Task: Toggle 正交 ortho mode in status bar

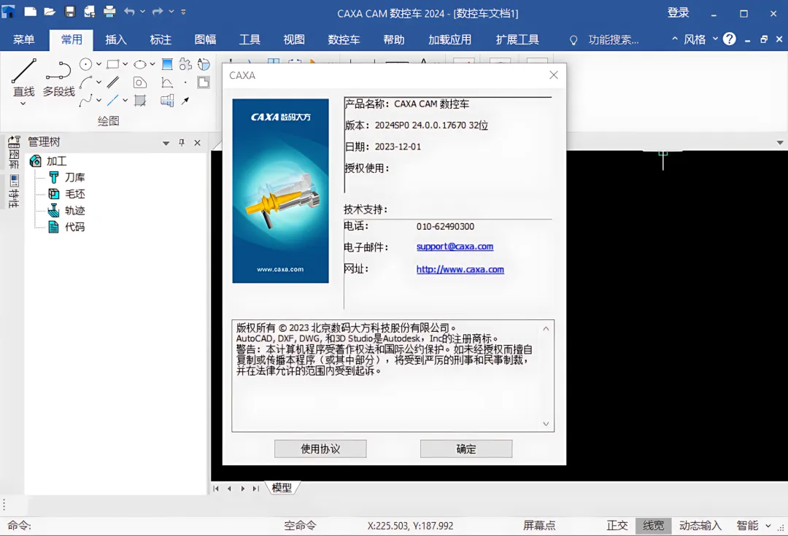Action: (x=617, y=526)
